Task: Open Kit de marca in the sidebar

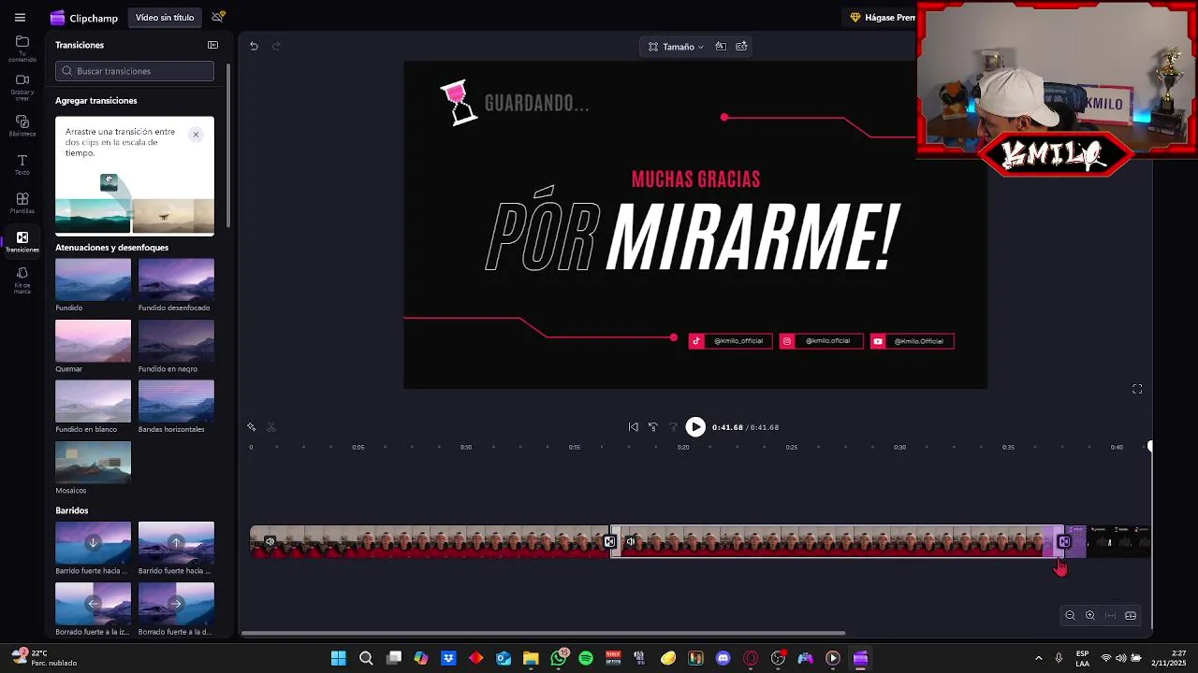Action: tap(22, 280)
